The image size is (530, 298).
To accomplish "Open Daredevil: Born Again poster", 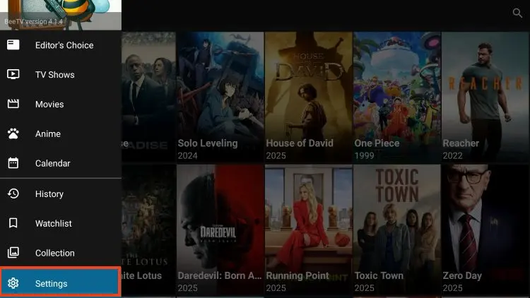I will [220, 230].
